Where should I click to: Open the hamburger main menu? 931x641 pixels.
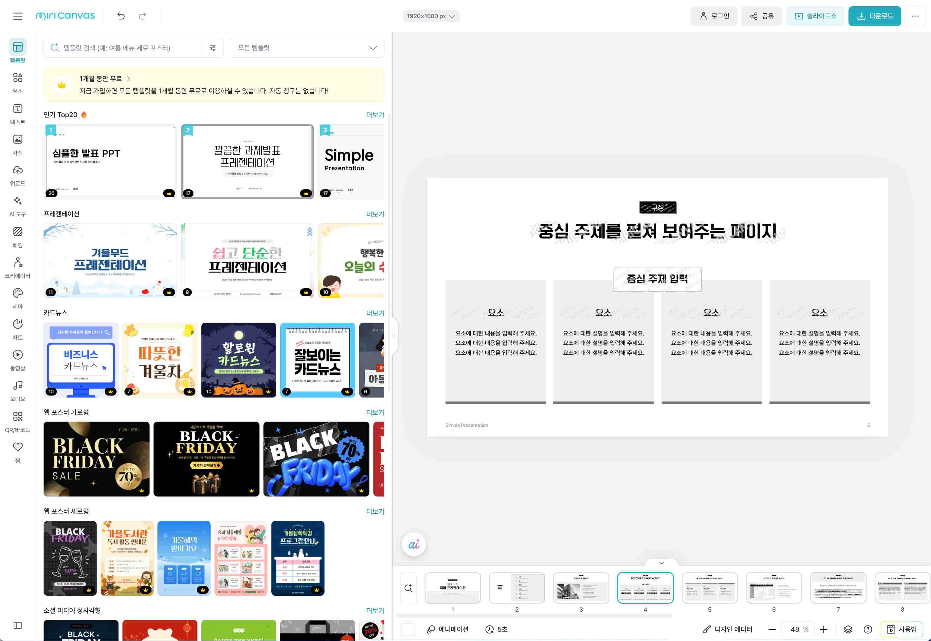18,16
